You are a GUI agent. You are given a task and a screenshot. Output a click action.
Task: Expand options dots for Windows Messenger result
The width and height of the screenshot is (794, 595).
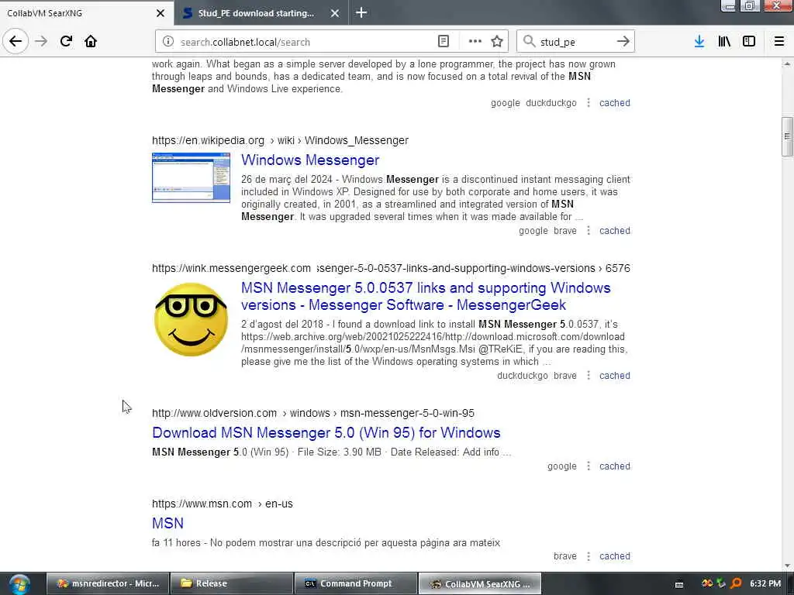point(589,231)
